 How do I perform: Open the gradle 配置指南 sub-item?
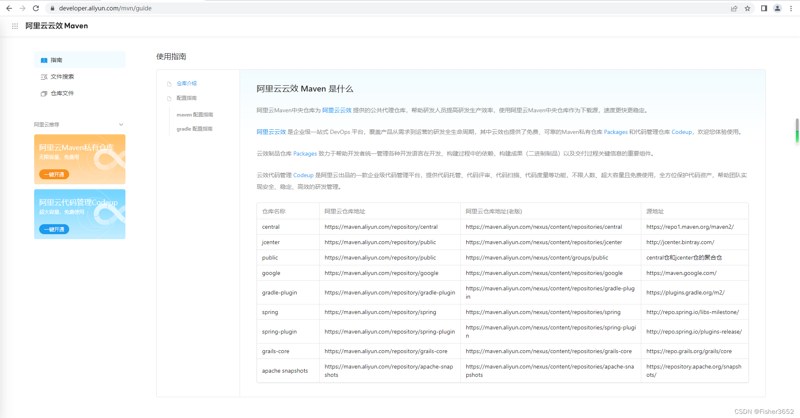194,129
